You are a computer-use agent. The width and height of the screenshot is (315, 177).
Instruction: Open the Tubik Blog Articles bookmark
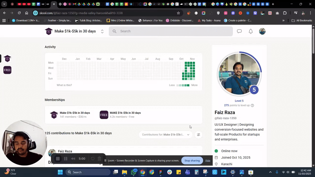[89, 21]
